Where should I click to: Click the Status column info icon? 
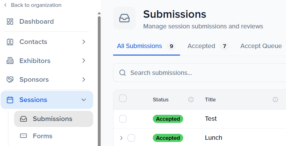[191, 100]
